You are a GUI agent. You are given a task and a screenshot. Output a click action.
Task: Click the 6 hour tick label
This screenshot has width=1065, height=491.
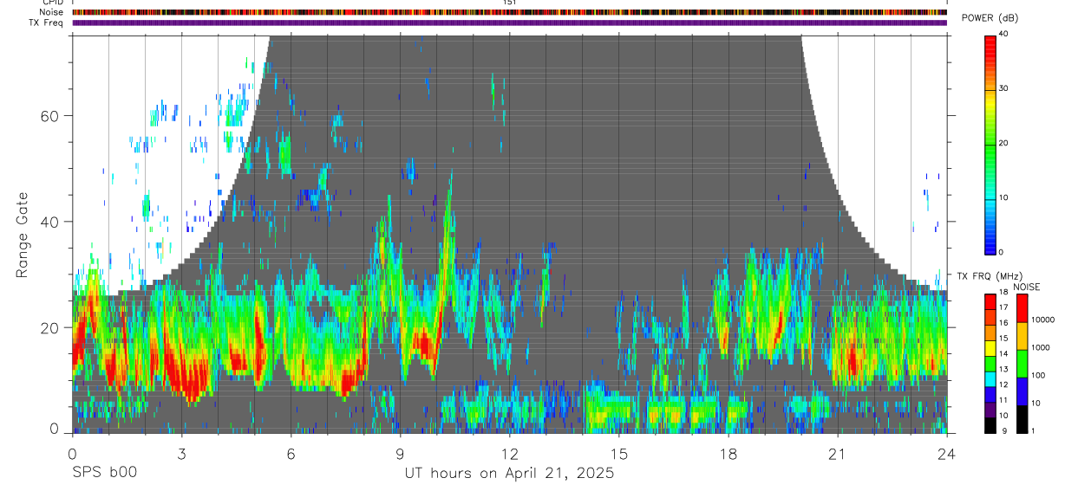pos(291,453)
